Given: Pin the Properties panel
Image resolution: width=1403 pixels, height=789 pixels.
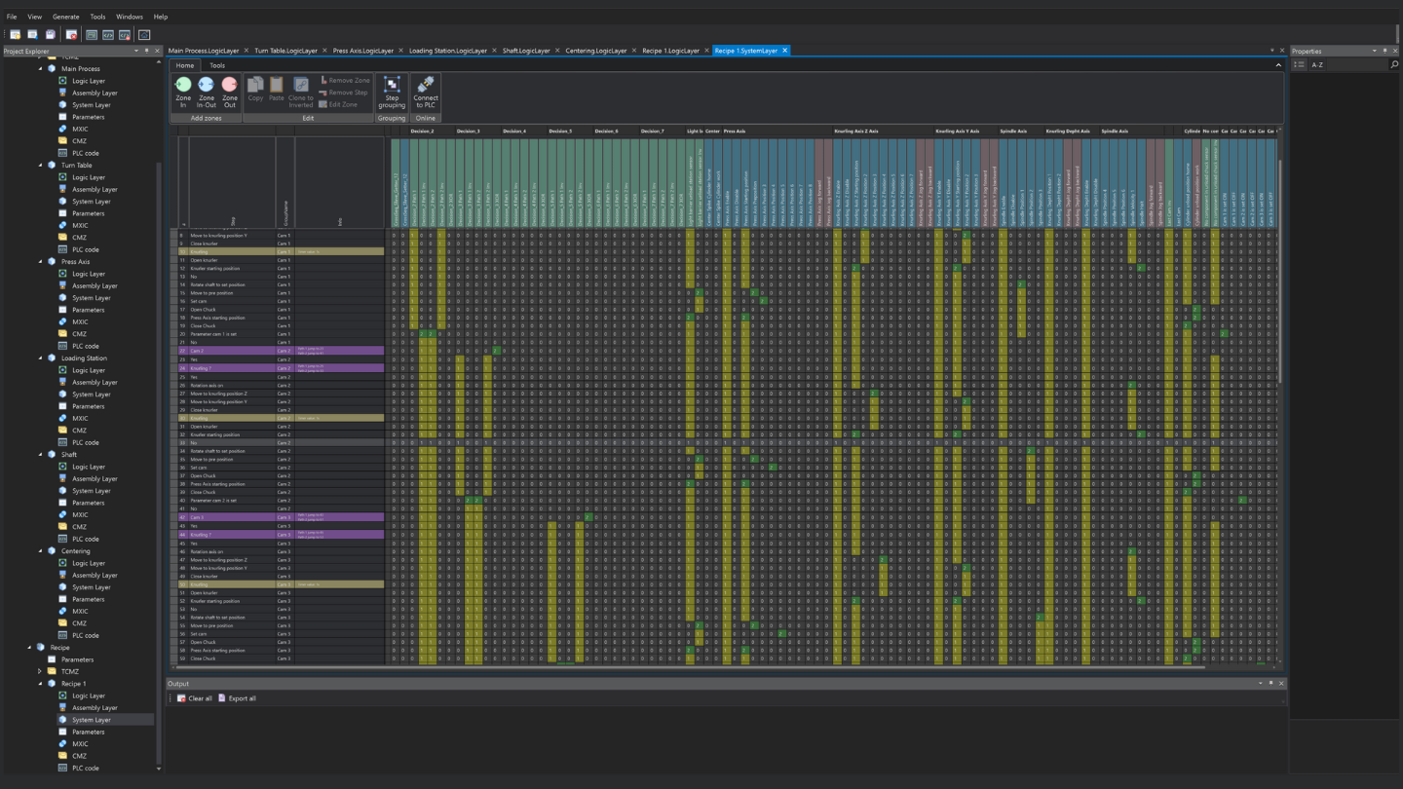Looking at the screenshot, I should (1385, 51).
